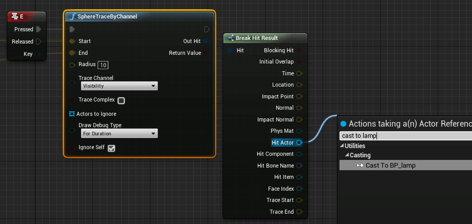This screenshot has width=472, height=224.
Task: Click the Hit Item output pin
Action: [299, 177]
